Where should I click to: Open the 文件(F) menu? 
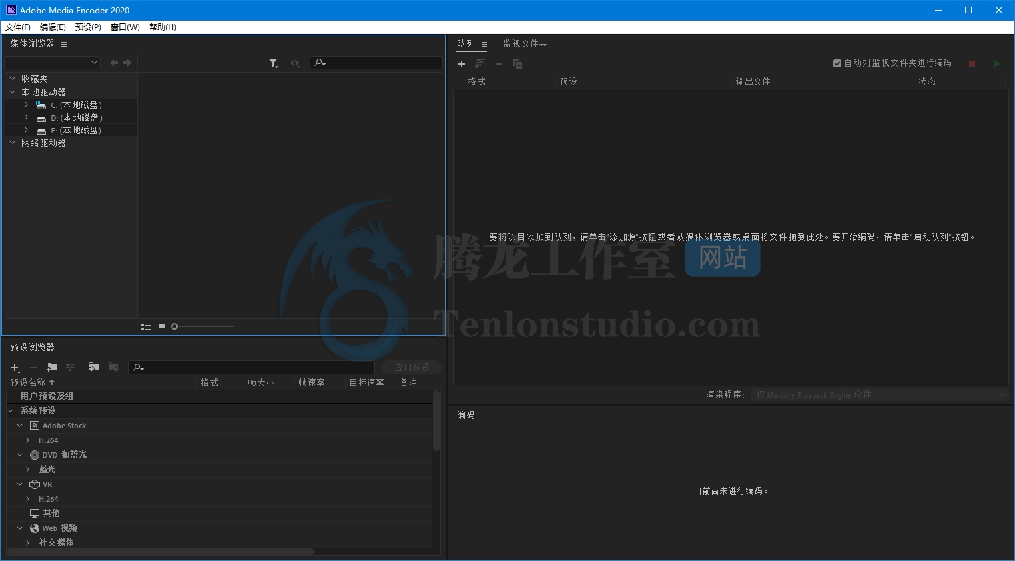tap(18, 27)
